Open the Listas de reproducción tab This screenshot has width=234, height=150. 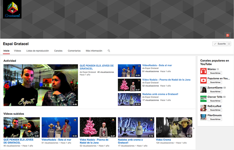37,51
